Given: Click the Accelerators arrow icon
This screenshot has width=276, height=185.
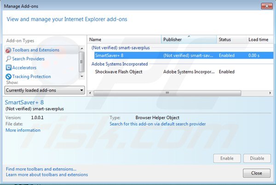Looking at the screenshot, I should click(x=8, y=67).
